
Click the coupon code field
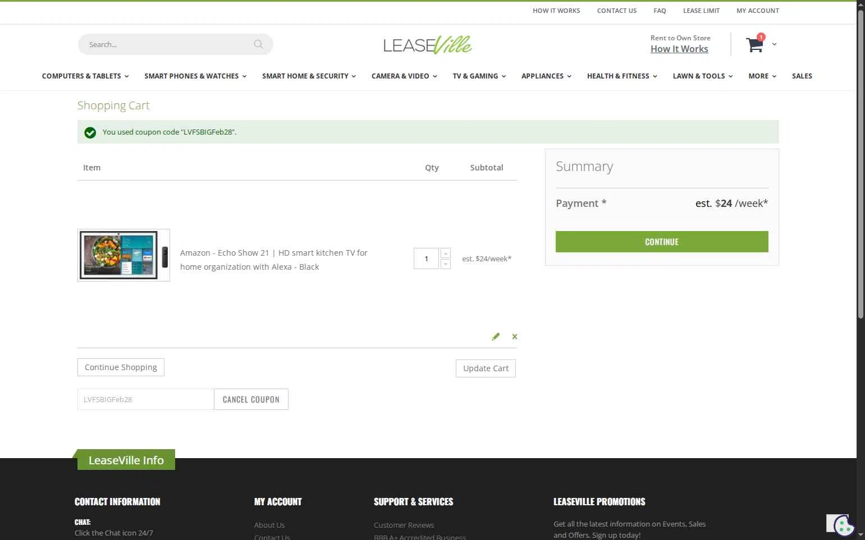point(146,399)
